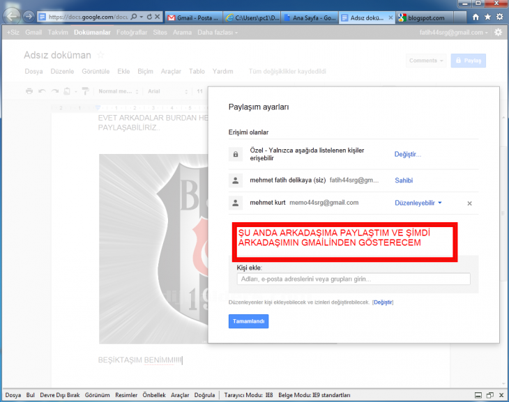509x402 pixels.
Task: Click the [Değiştir] link about editor permissions
Action: coord(383,302)
